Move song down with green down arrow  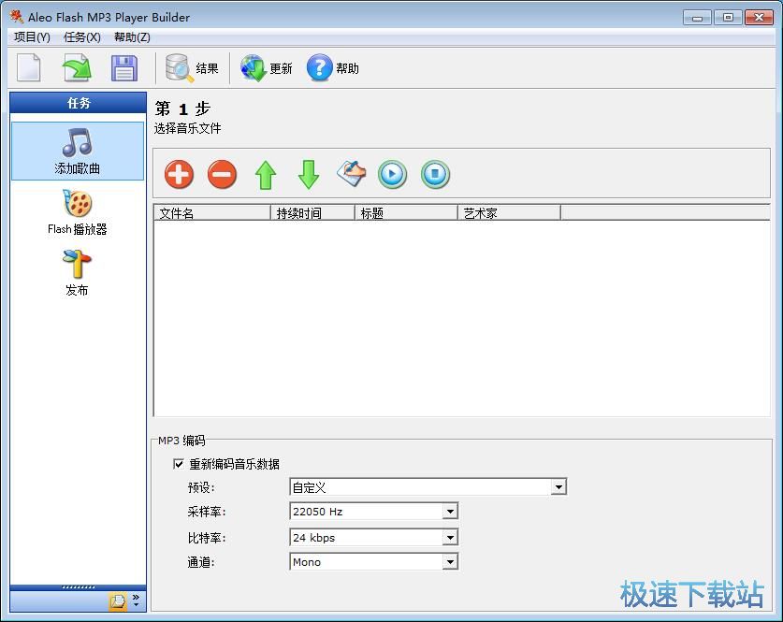tap(309, 175)
